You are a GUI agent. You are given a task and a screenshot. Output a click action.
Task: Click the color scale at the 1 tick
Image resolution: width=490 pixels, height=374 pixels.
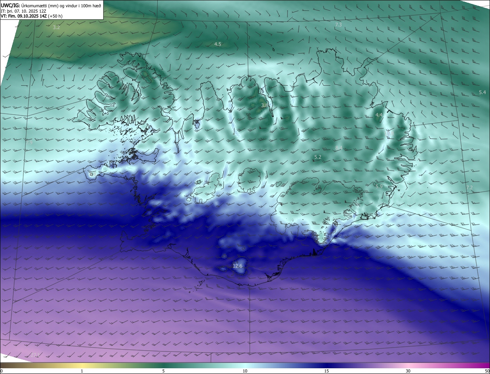(x=82, y=371)
